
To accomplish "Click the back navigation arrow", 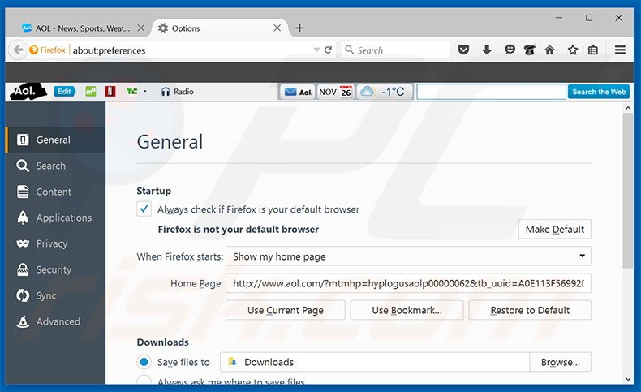I will (x=18, y=50).
